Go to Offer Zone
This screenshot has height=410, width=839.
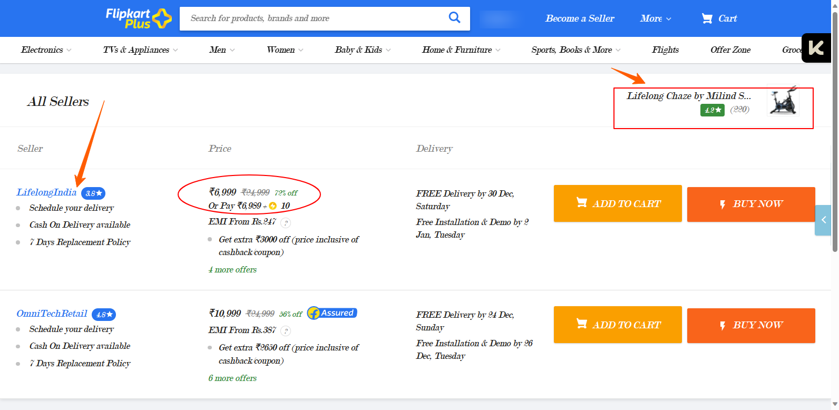730,50
